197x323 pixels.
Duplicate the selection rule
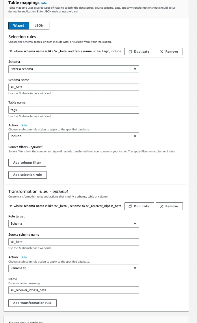[x=139, y=51]
